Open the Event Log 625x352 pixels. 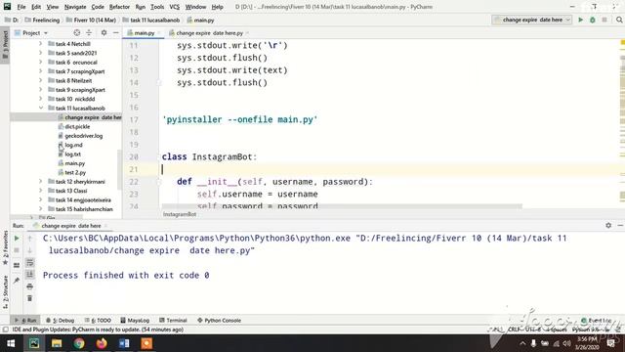[x=597, y=320]
